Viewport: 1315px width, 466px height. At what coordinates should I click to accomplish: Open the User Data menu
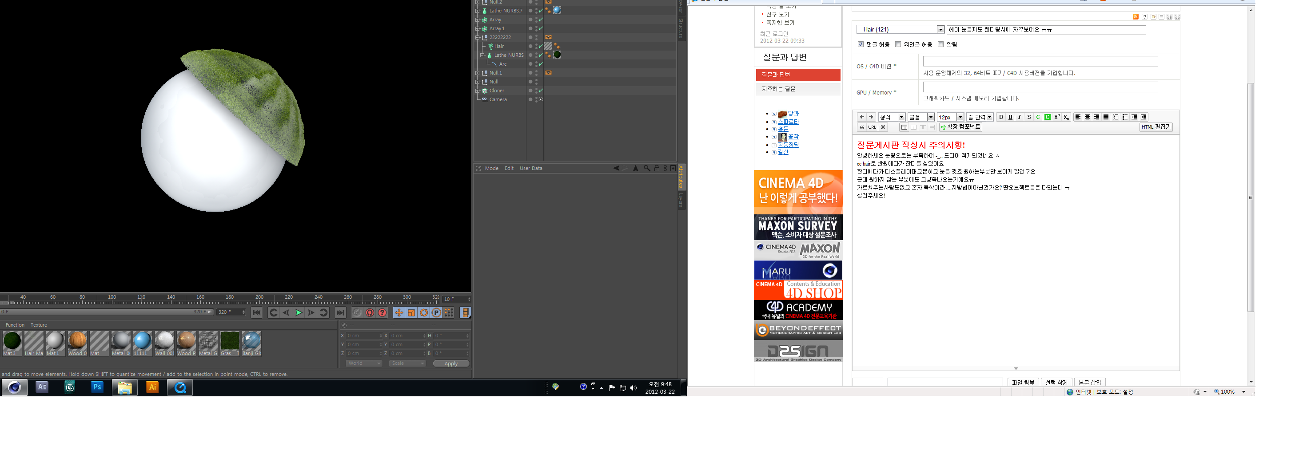pos(531,168)
